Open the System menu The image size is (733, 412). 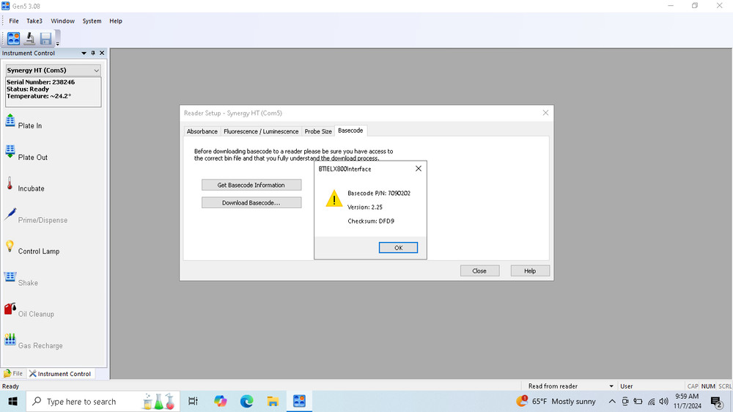(x=92, y=21)
